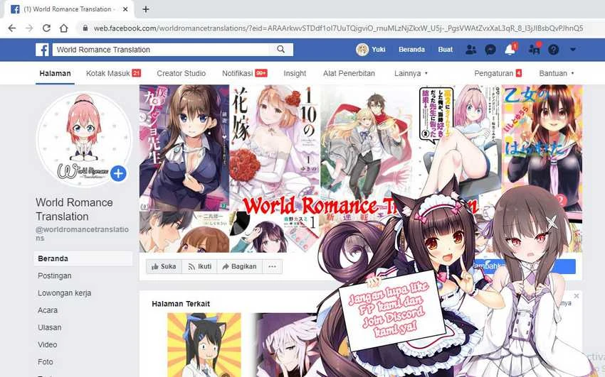Click World Romance Translation page title

pos(74,209)
